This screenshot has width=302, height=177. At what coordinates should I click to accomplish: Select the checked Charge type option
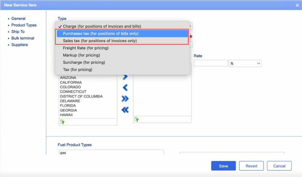point(102,26)
